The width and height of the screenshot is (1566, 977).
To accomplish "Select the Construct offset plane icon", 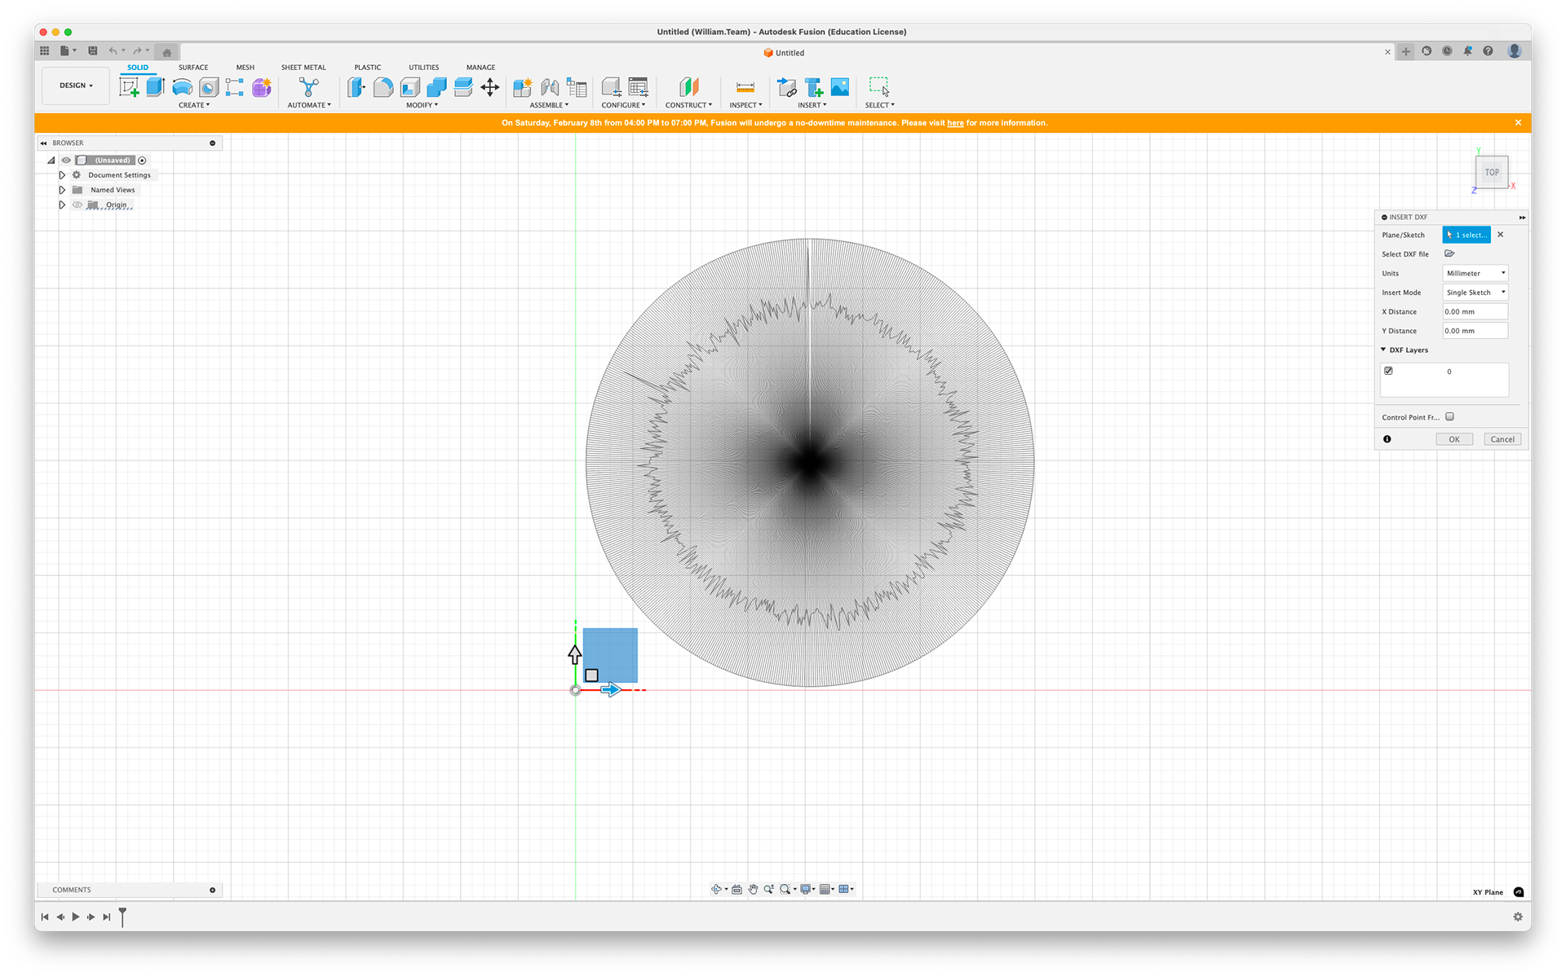I will [x=689, y=87].
